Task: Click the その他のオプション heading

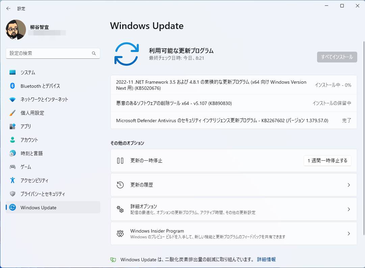Action: click(x=127, y=143)
